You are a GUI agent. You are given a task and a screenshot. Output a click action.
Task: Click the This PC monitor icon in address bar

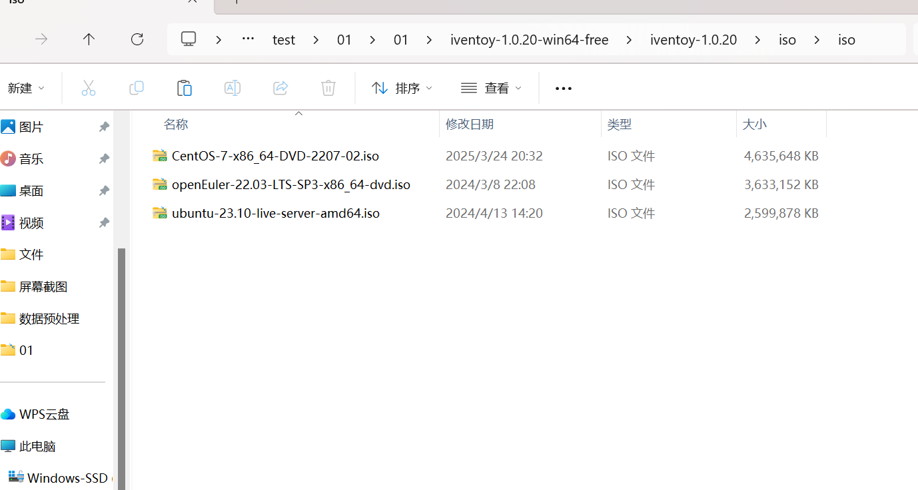point(189,39)
